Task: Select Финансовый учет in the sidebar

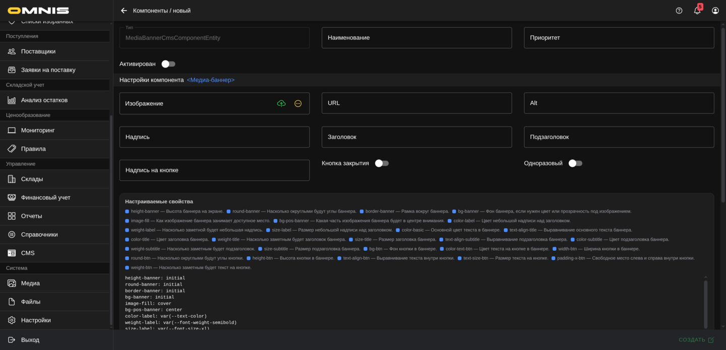Action: tap(45, 197)
